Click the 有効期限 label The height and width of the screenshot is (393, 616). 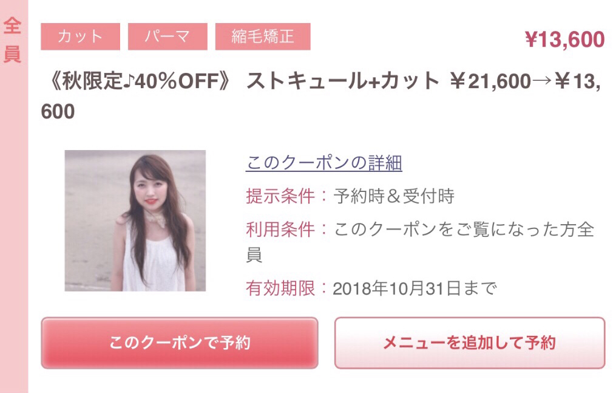pyautogui.click(x=280, y=289)
